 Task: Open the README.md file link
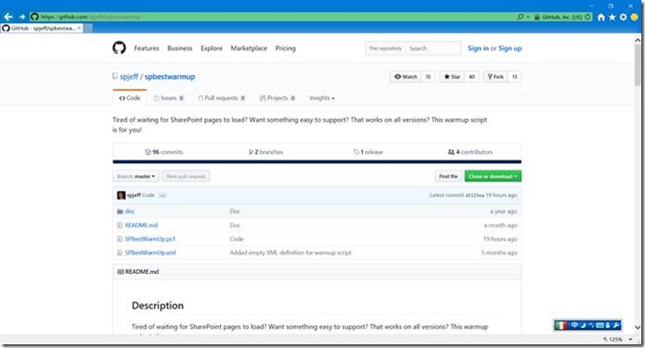[x=141, y=225]
